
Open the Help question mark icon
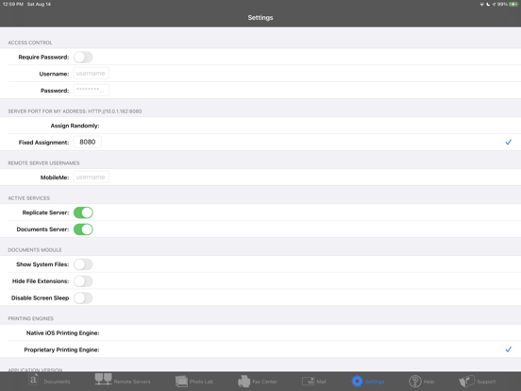pyautogui.click(x=415, y=381)
